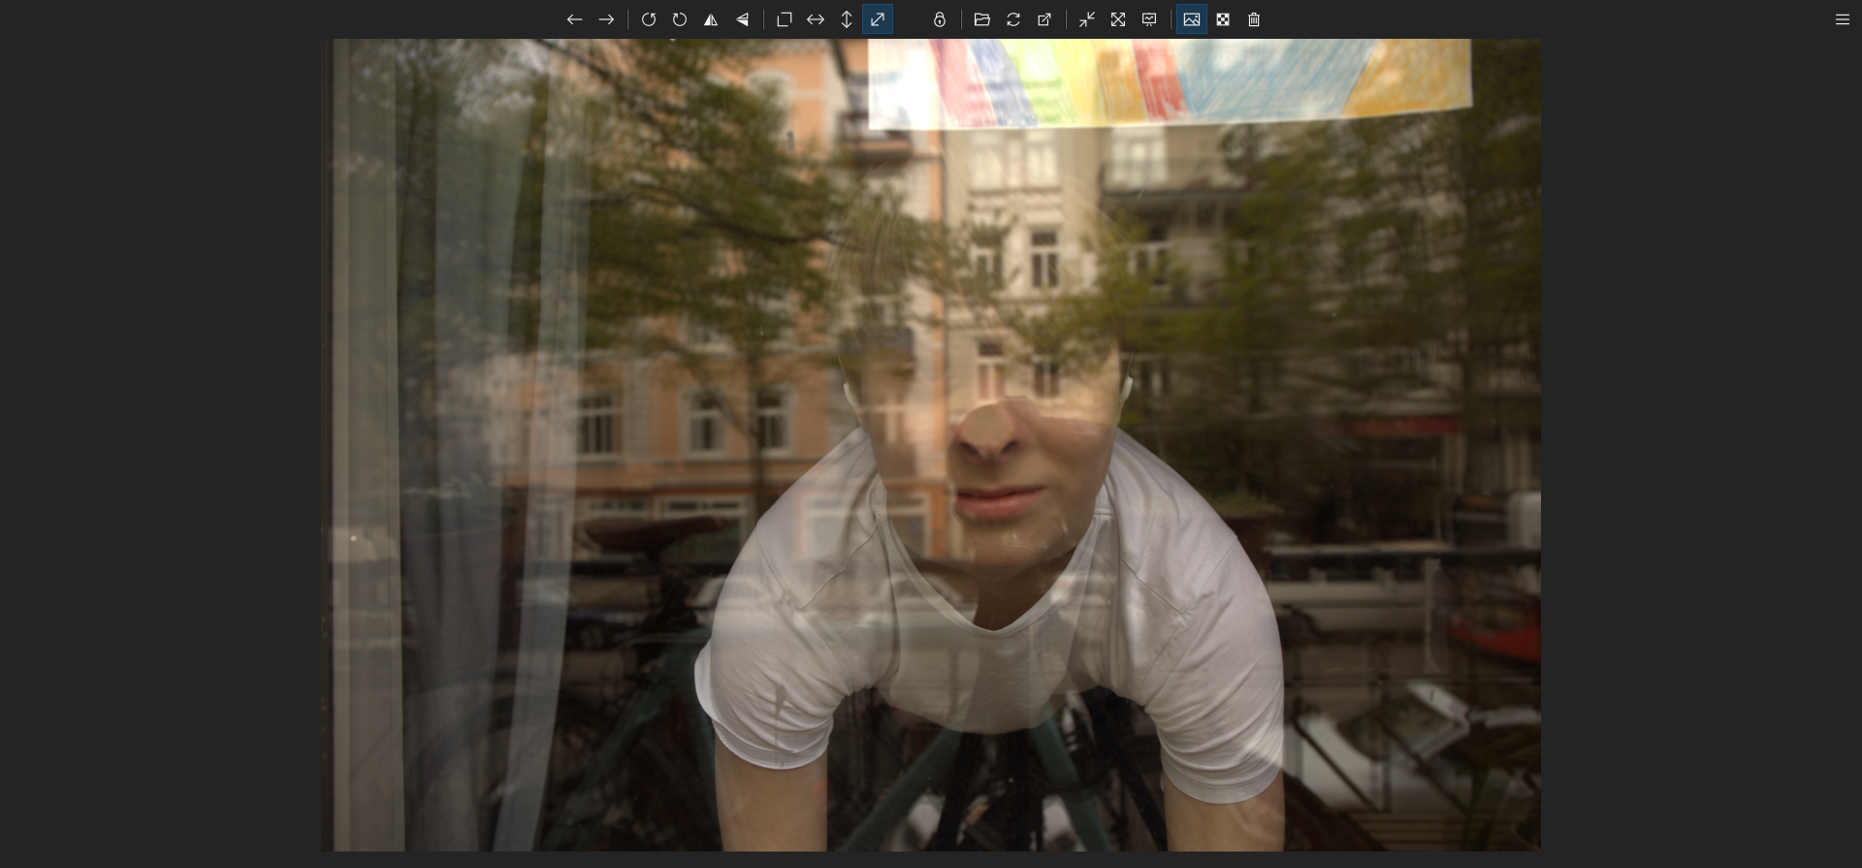Open image in external application
The image size is (1862, 868).
(x=1044, y=19)
